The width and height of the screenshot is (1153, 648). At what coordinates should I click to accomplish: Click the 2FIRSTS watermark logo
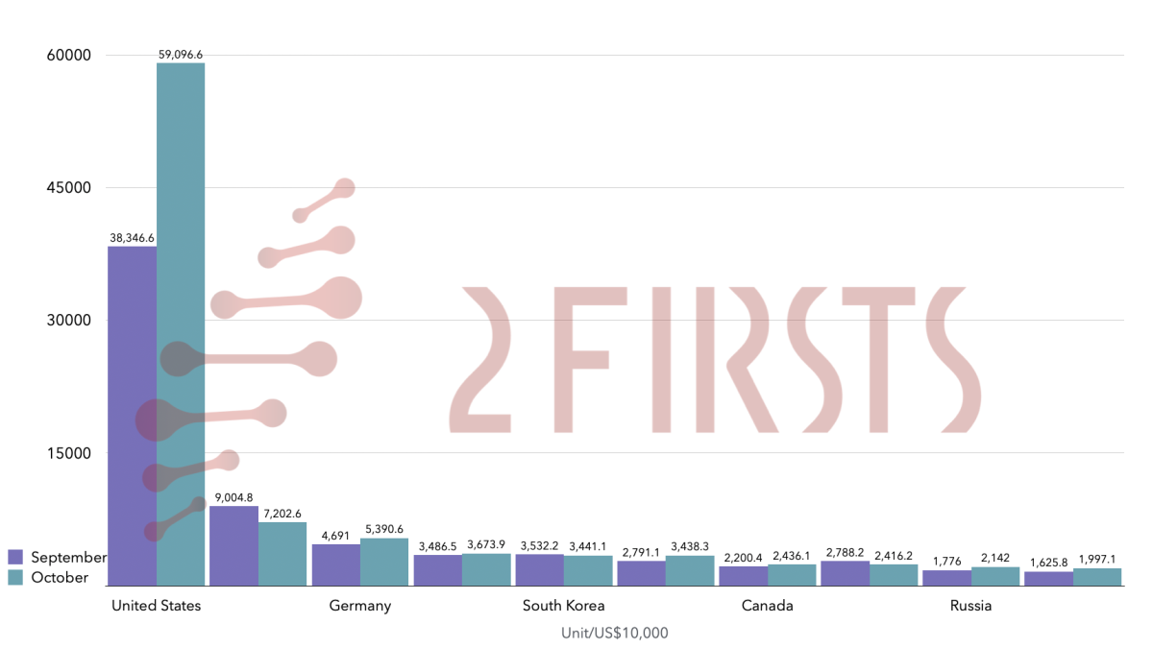711,360
